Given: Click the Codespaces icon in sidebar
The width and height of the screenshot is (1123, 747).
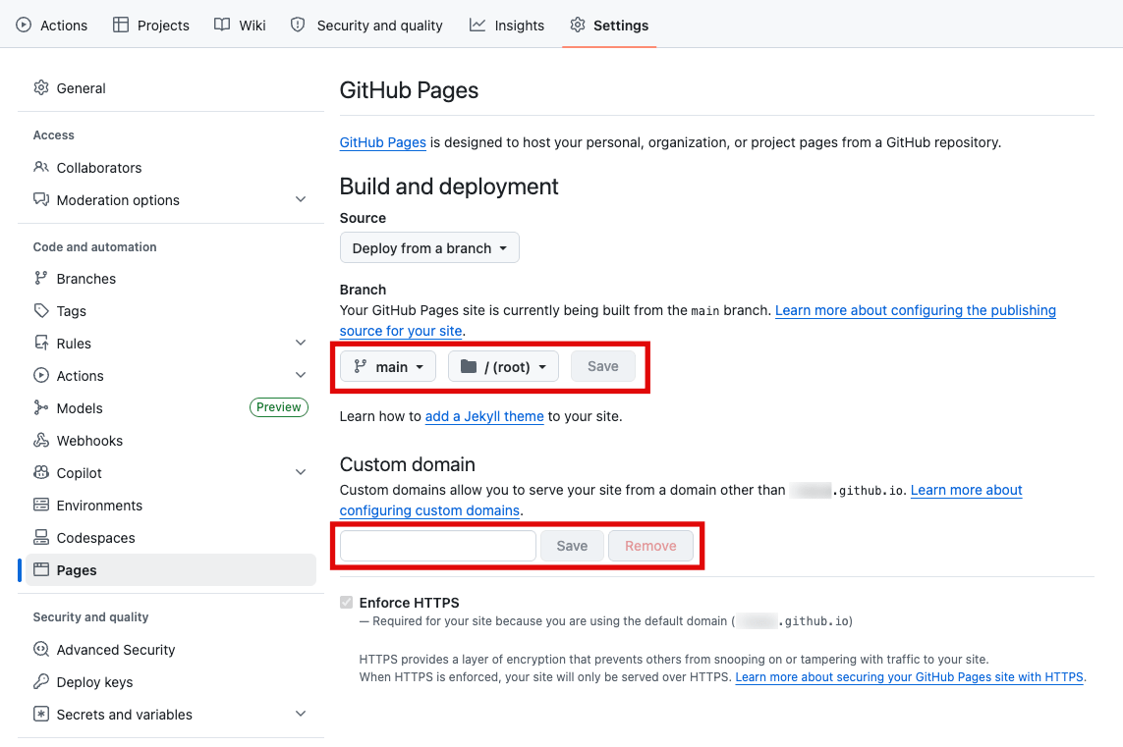Looking at the screenshot, I should point(41,537).
